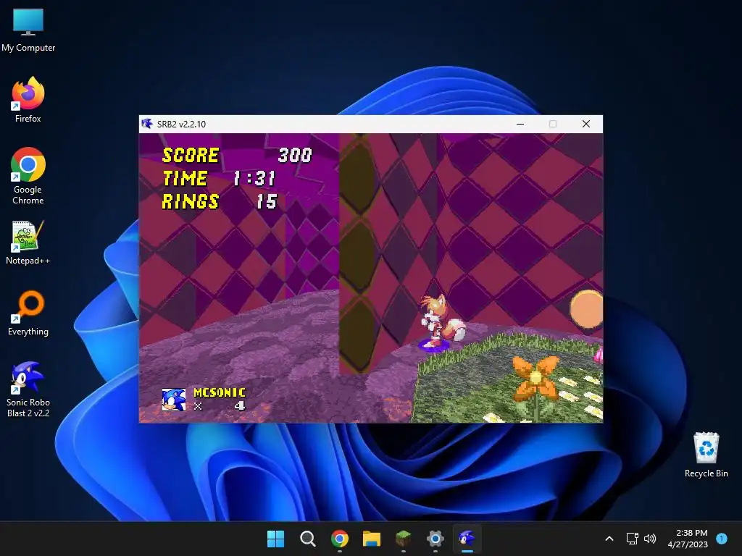
Task: Select the Notepad++ desktop shortcut
Action: tap(28, 243)
